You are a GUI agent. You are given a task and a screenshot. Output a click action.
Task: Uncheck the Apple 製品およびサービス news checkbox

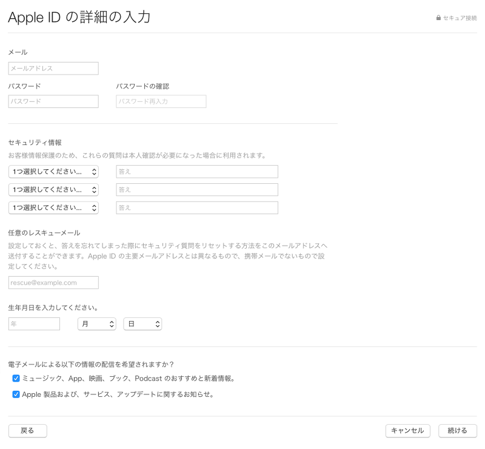pyautogui.click(x=16, y=394)
